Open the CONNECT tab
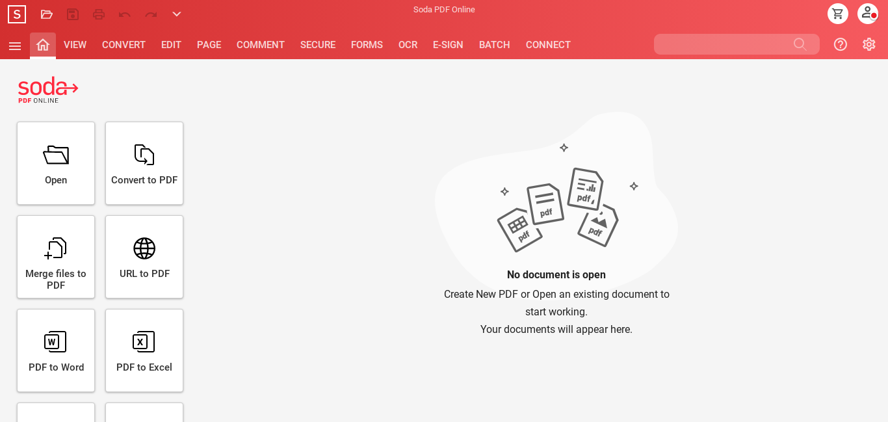This screenshot has width=888, height=422. (548, 45)
